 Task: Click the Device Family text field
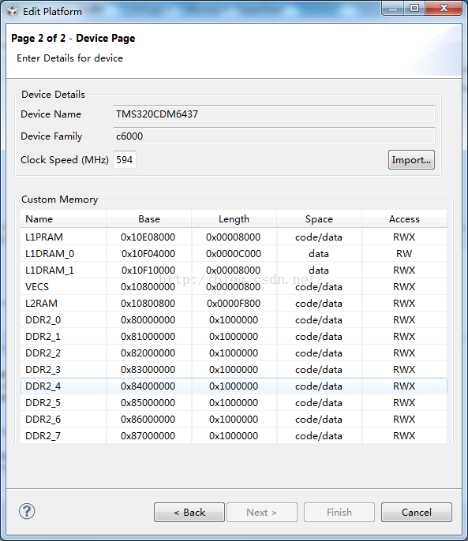tap(274, 136)
